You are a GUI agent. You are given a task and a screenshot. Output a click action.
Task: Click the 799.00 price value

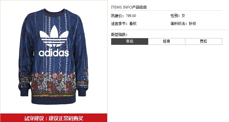(131, 16)
